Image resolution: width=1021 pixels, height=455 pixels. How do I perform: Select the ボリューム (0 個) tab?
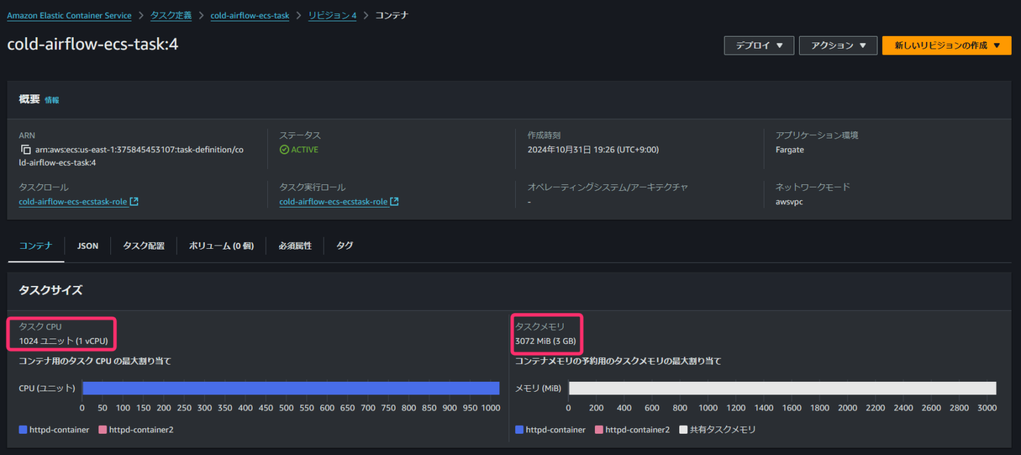[x=221, y=245]
